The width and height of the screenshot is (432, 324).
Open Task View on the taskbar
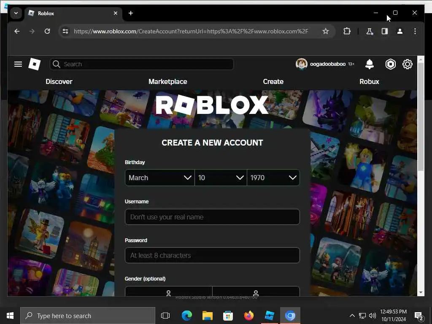click(165, 316)
